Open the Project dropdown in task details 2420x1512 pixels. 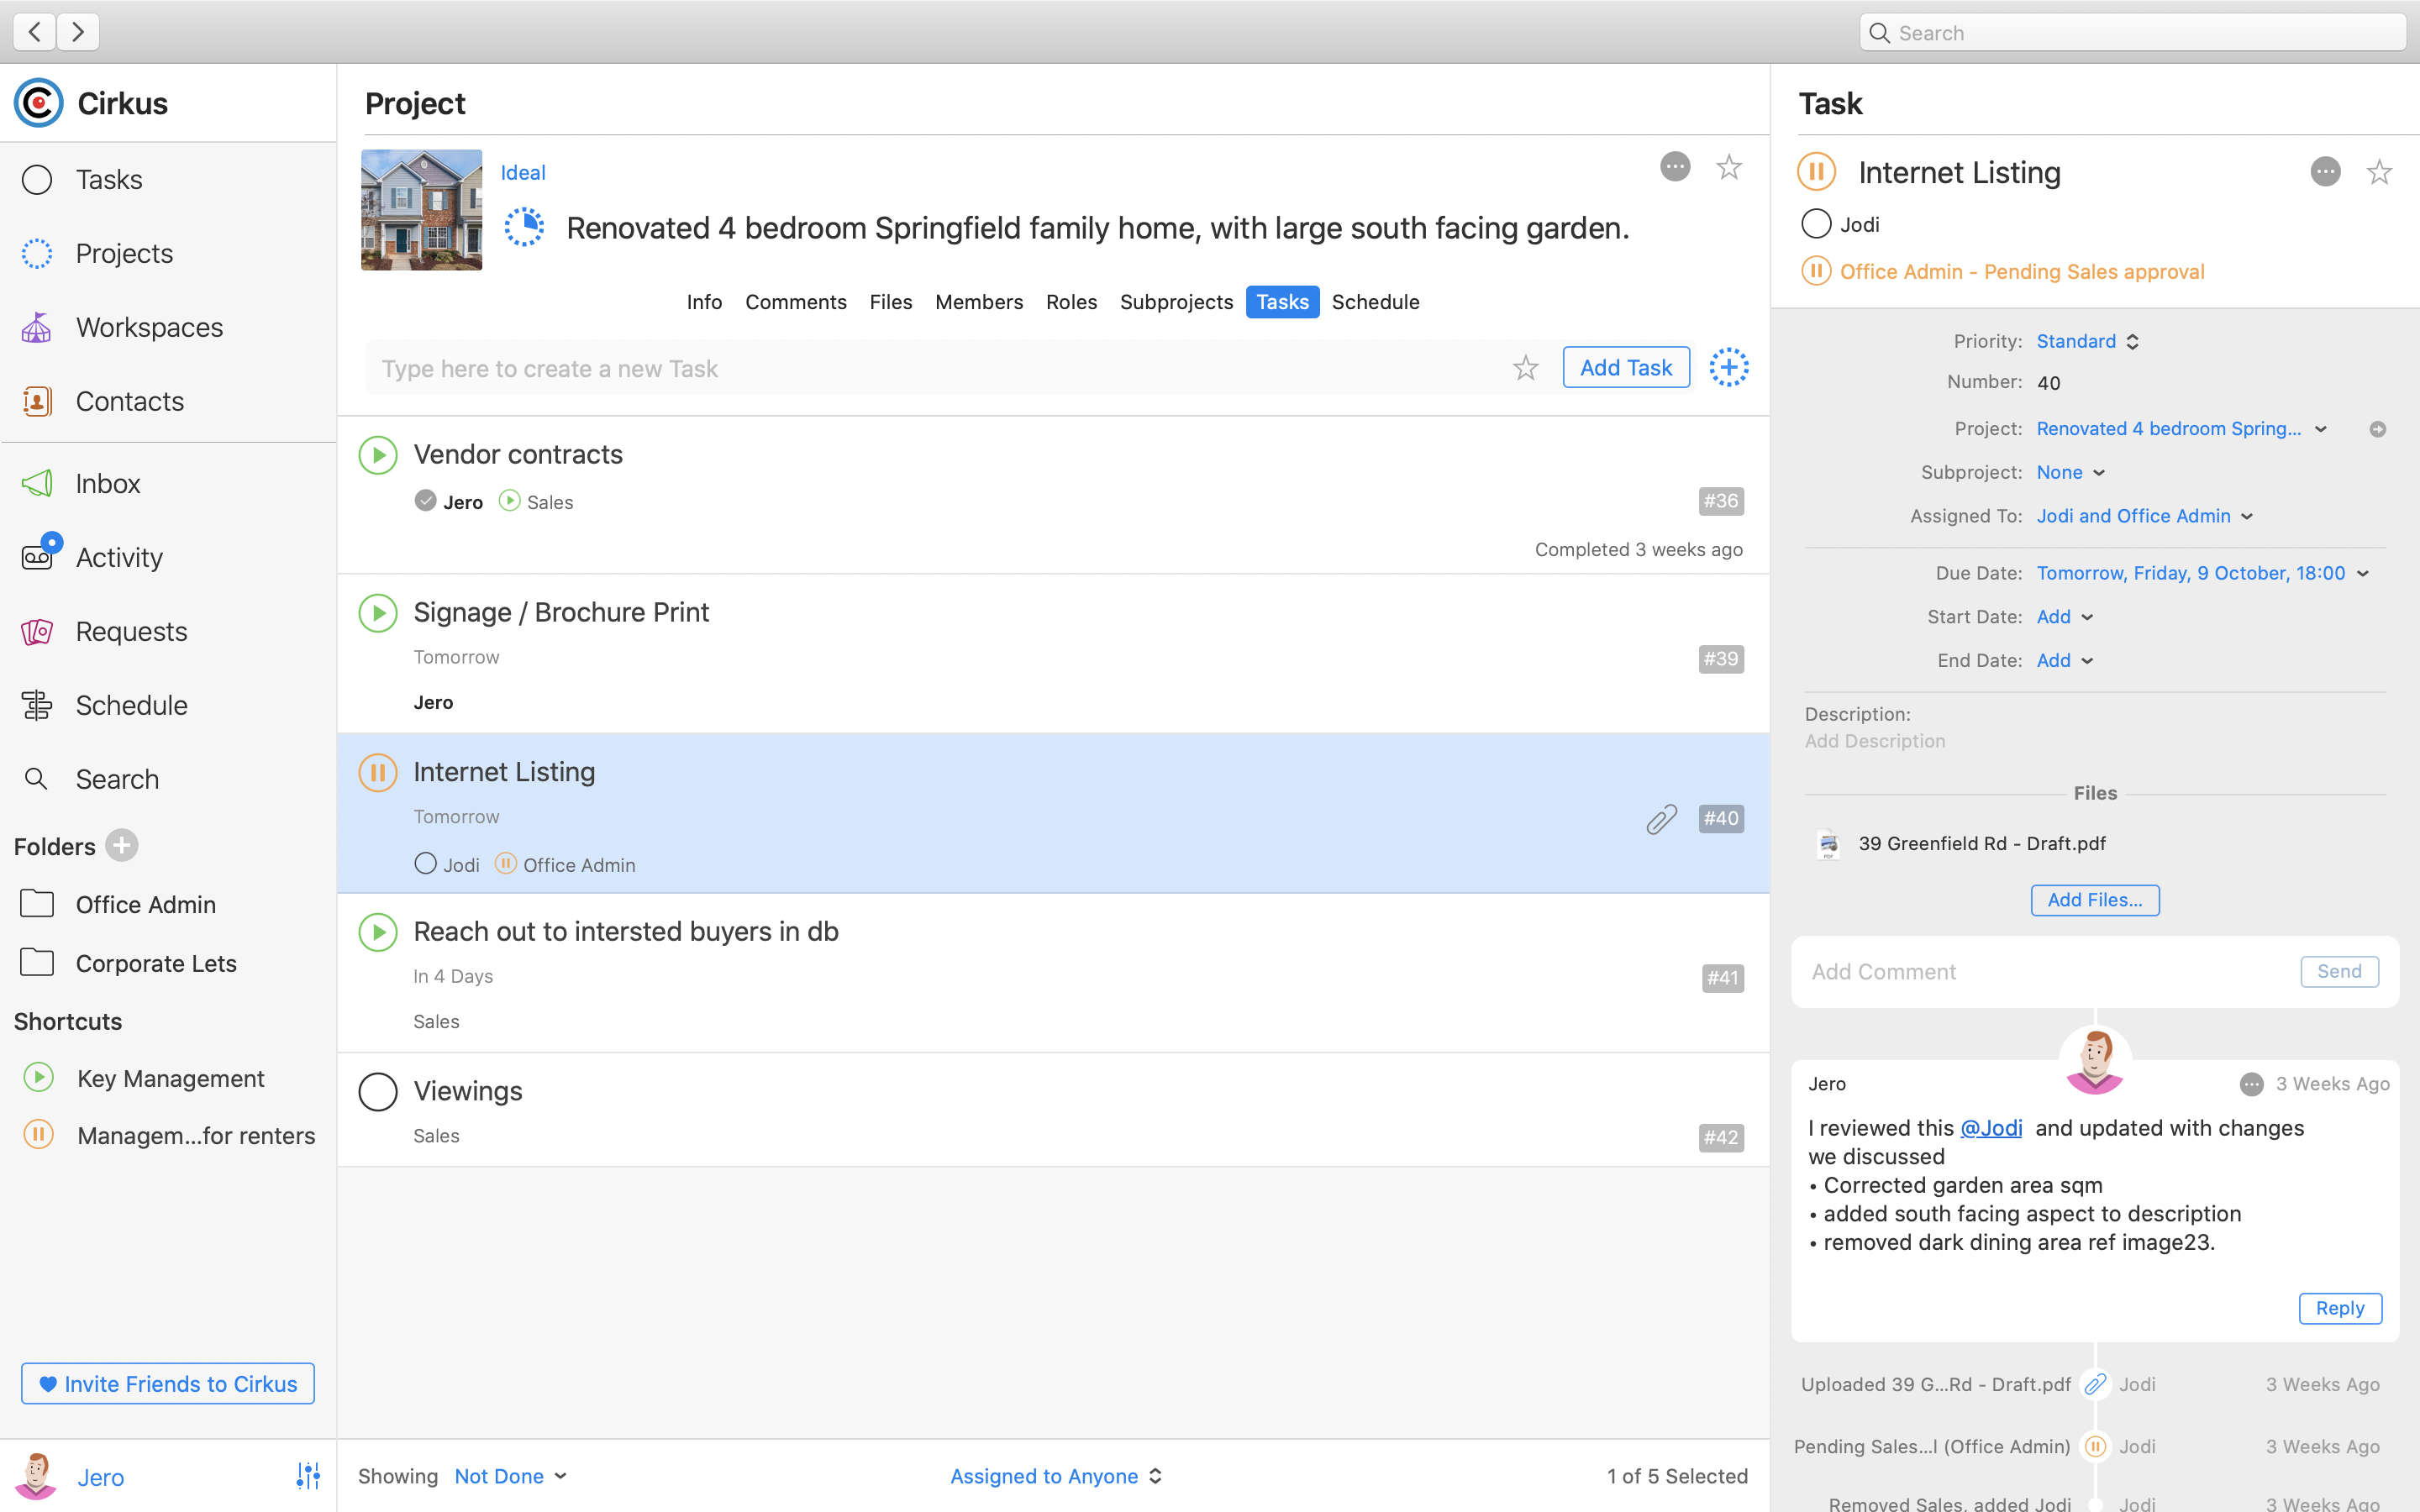[2182, 429]
